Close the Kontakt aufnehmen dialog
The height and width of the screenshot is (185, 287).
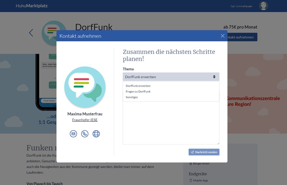click(x=223, y=36)
